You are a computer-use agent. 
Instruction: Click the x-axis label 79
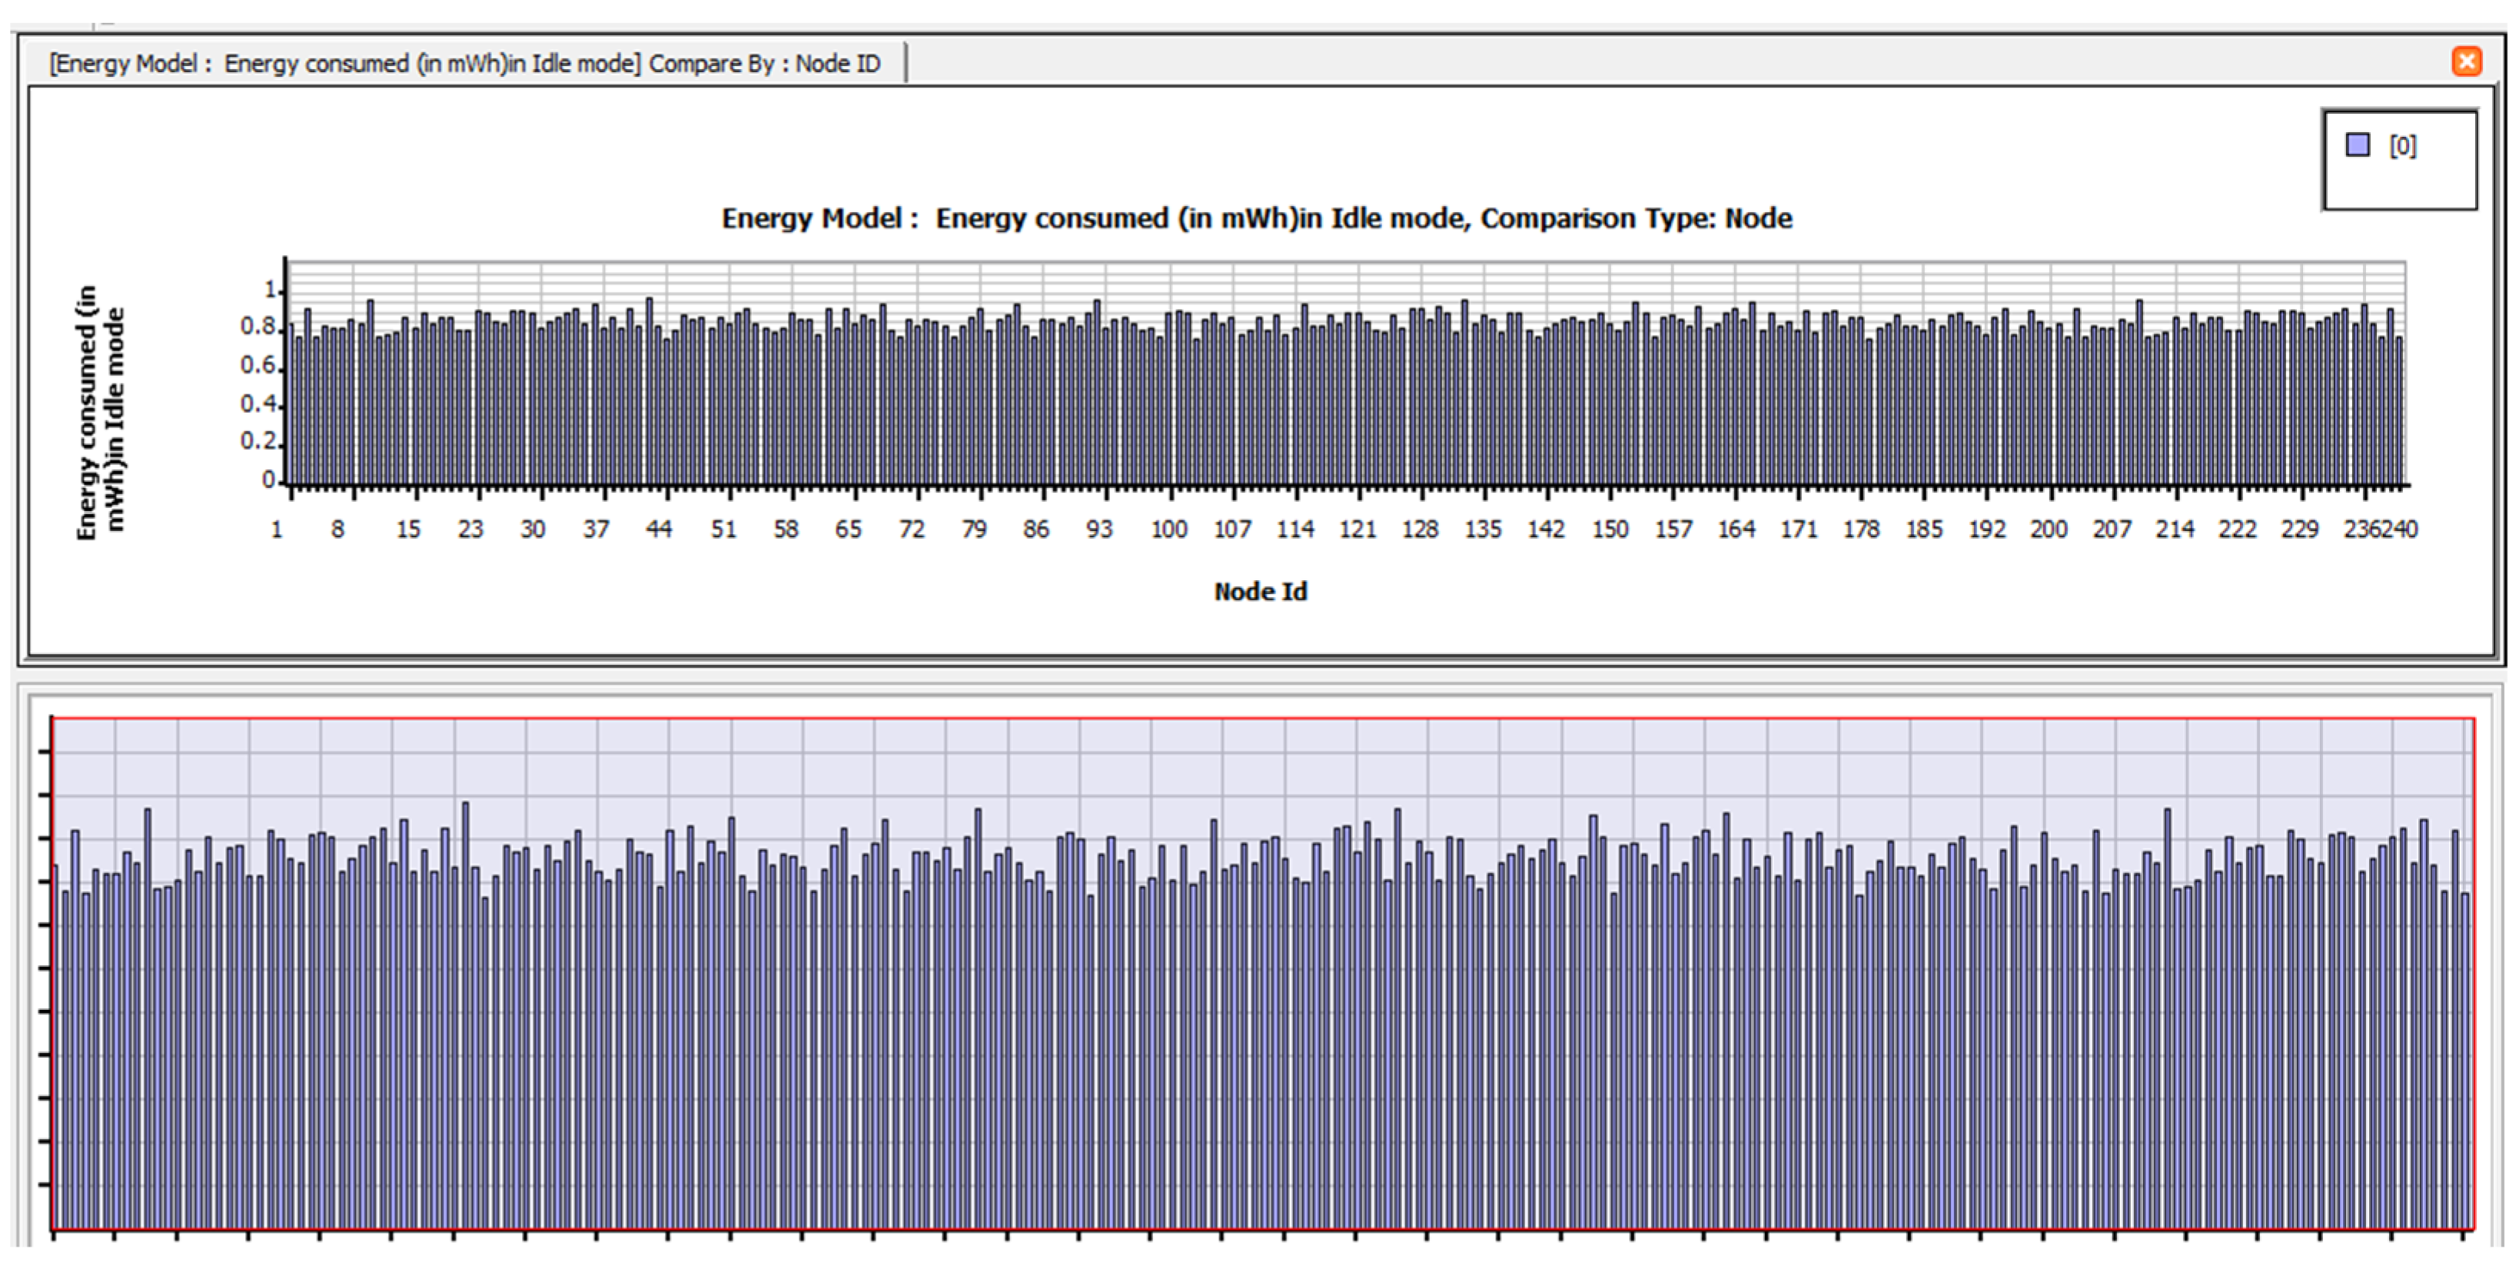click(974, 529)
